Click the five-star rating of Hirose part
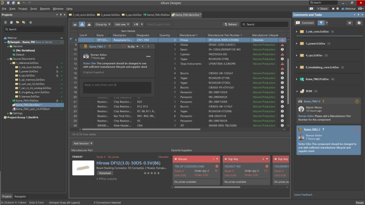 pyautogui.click(x=152, y=173)
